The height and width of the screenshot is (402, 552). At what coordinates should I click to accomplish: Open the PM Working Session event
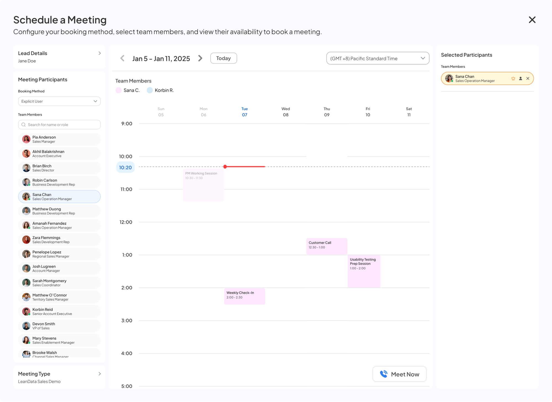click(x=203, y=185)
